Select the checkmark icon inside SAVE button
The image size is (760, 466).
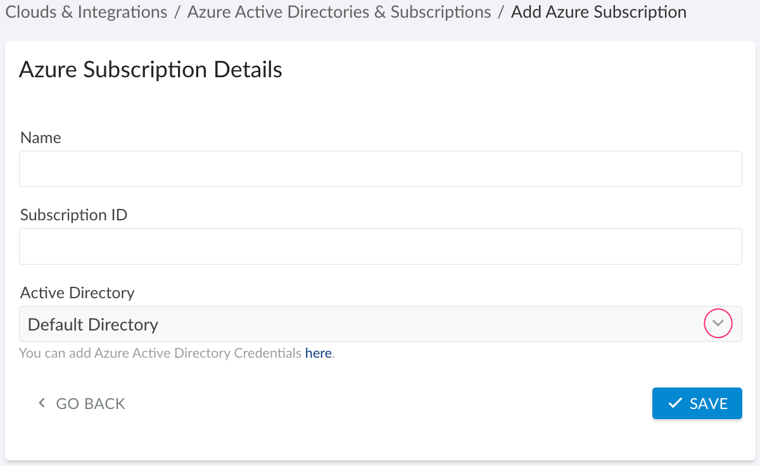pos(676,403)
